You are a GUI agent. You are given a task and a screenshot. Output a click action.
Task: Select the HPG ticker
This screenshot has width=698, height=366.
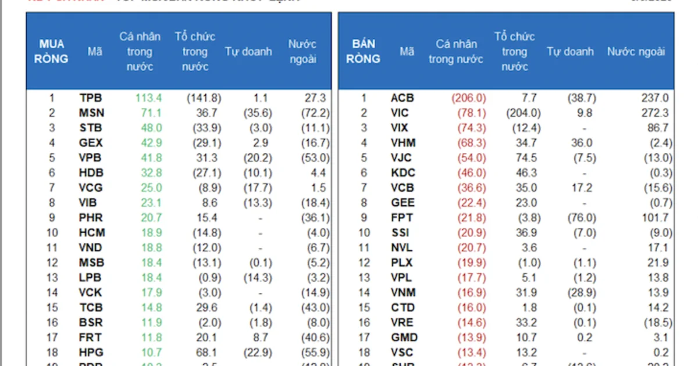click(91, 353)
